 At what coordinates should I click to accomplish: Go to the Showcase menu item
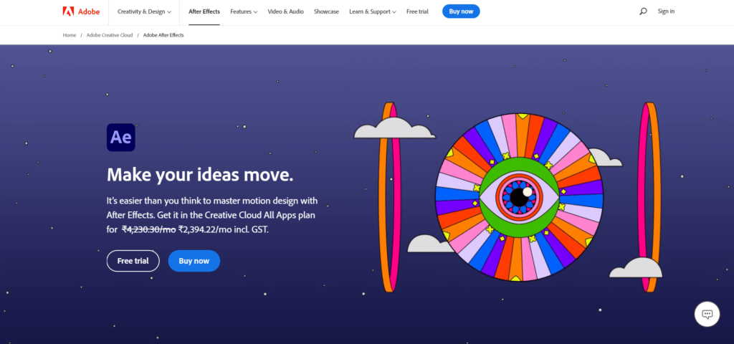(x=326, y=11)
